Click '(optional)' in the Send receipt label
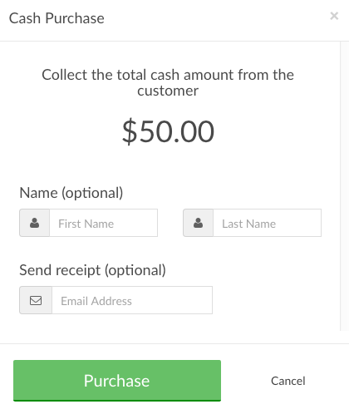Viewport: 349px width, 414px height. pyautogui.click(x=135, y=270)
